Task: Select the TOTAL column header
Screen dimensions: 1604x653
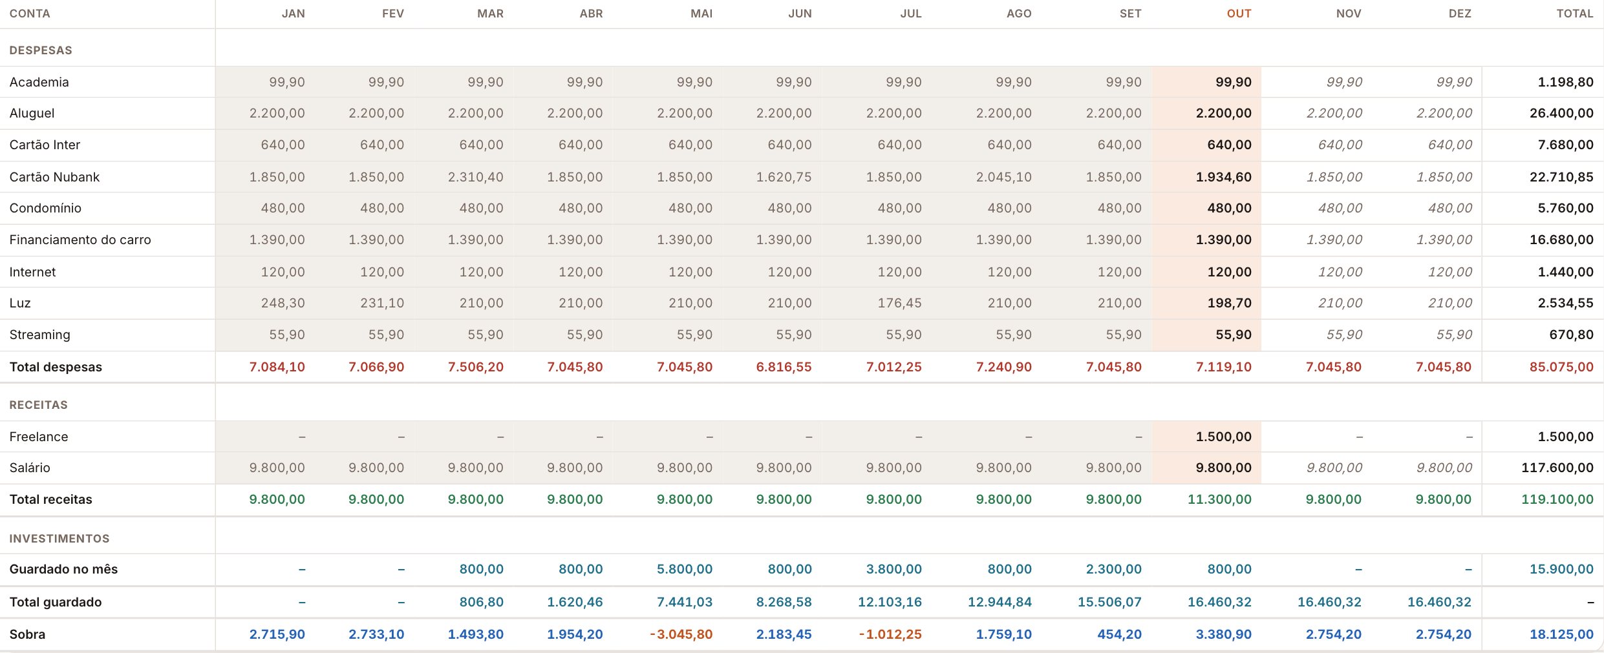Action: [1575, 14]
